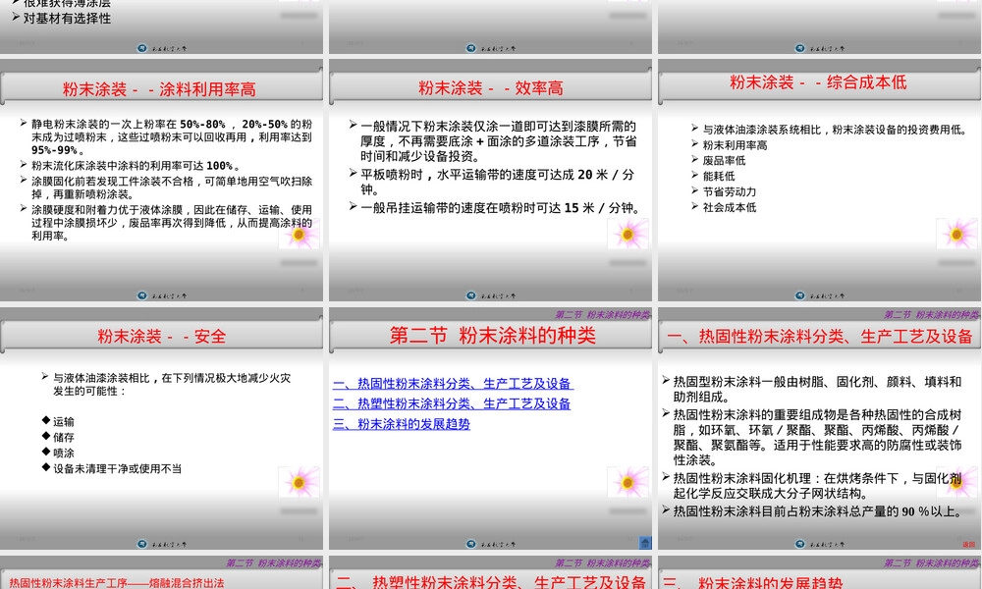
Task: Click the flower image on the 粉末涂装--安全 slide
Action: (300, 482)
